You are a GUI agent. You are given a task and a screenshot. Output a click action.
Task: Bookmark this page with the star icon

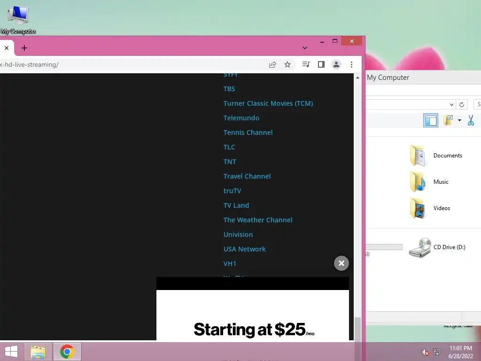pos(287,64)
